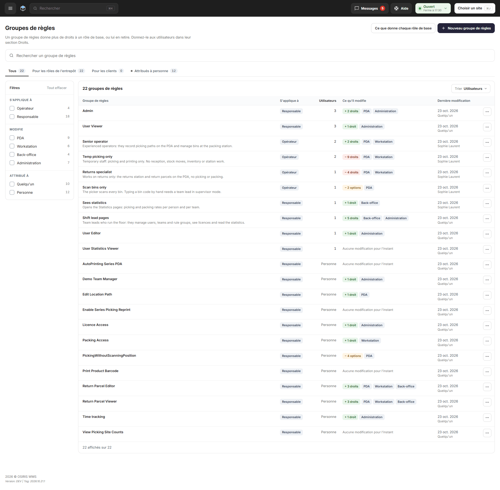This screenshot has height=490, width=500.
Task: Open the more-options menu for Sees statistics
Action: coord(487,204)
